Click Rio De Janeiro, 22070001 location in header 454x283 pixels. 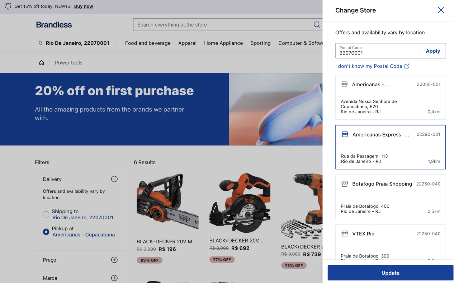(77, 43)
